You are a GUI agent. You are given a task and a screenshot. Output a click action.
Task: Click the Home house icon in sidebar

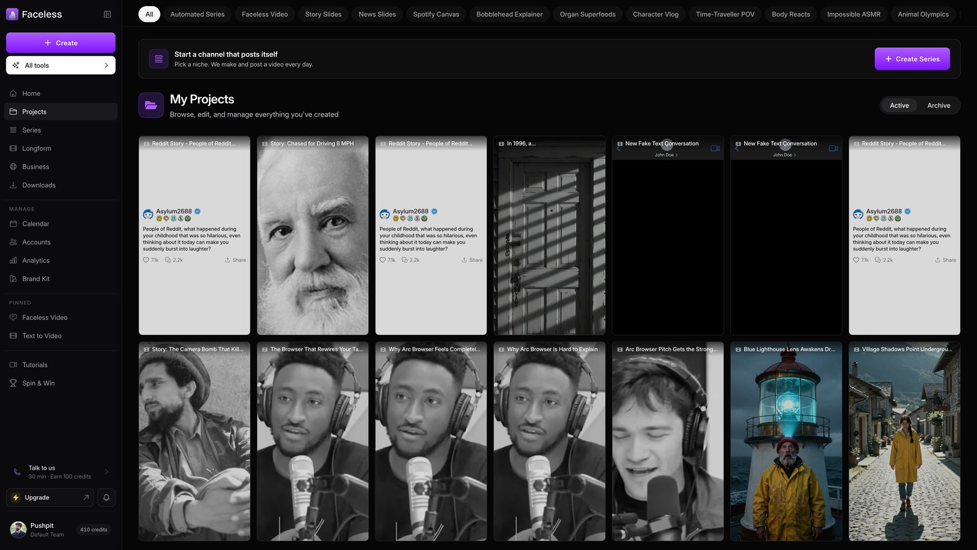coord(13,94)
